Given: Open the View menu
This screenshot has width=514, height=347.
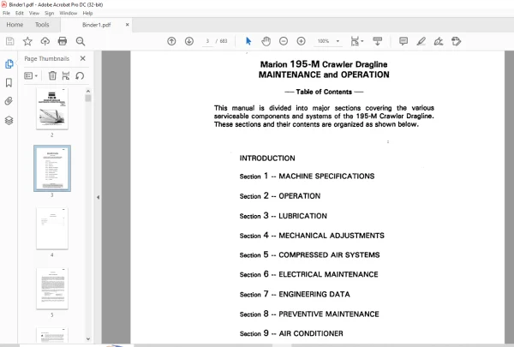Looking at the screenshot, I should pos(34,13).
